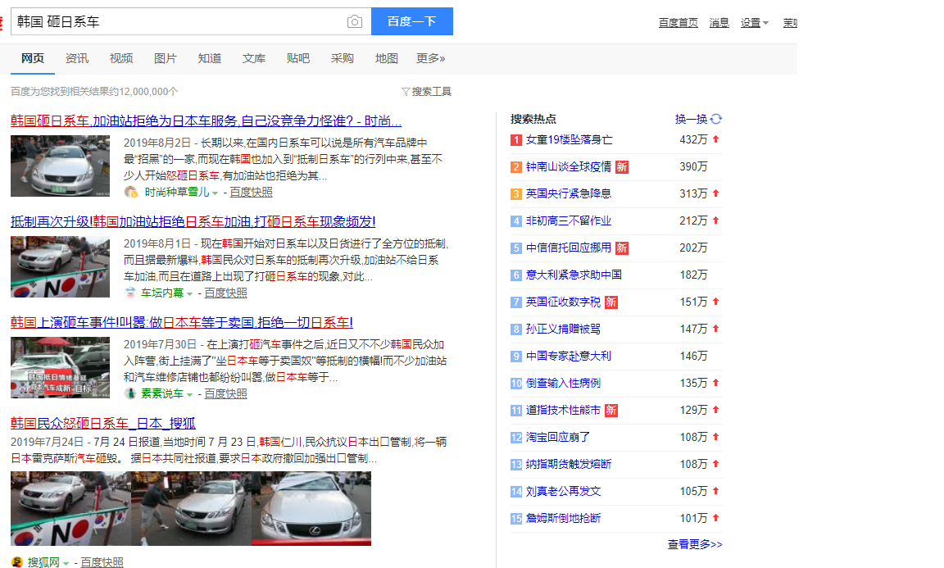
Task: Open hot search 纳指期货触发熔断
Action: point(569,465)
